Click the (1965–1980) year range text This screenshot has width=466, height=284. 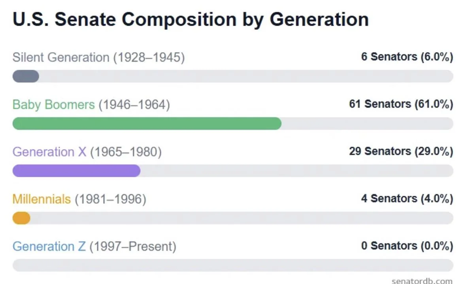[126, 152]
